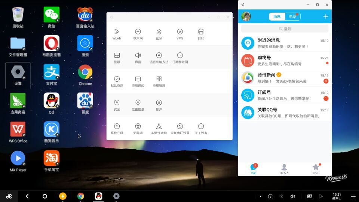
Task: Open notification panel menu icon
Action: click(353, 196)
